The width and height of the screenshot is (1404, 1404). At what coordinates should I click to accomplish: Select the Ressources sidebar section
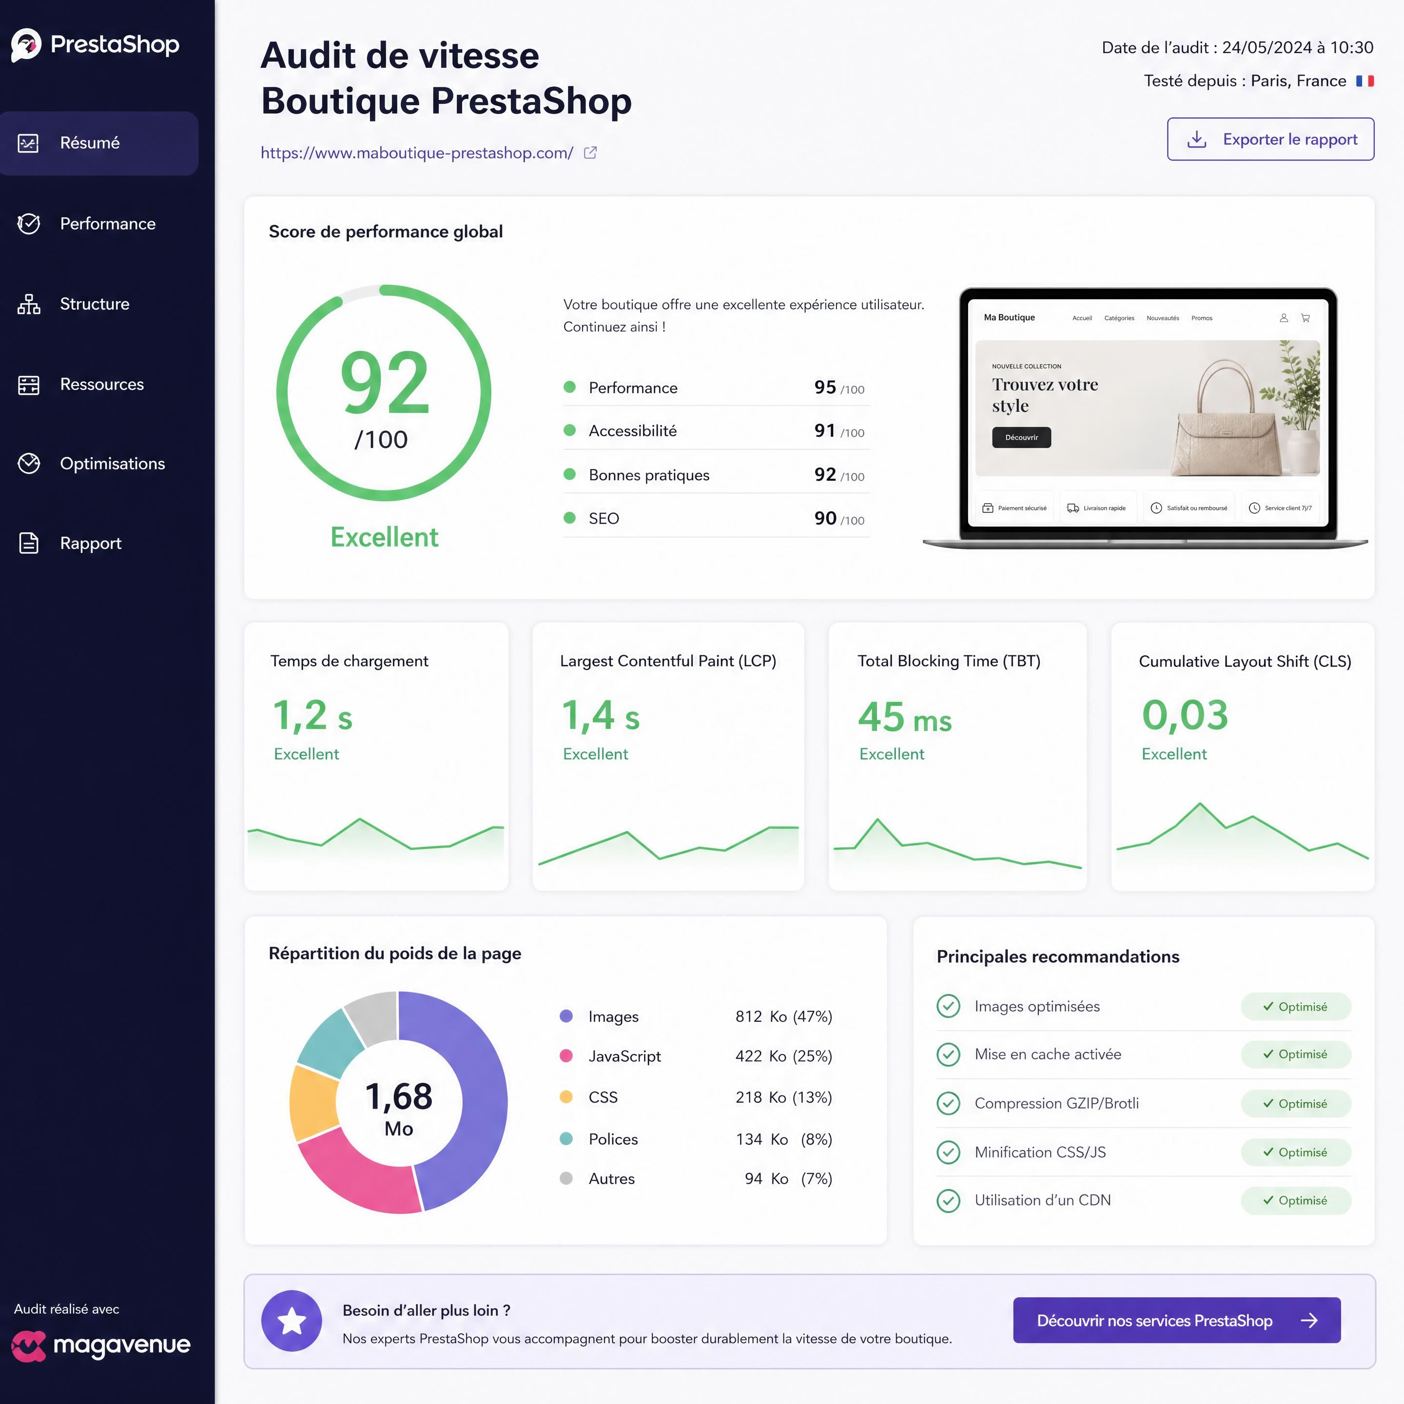tap(99, 385)
